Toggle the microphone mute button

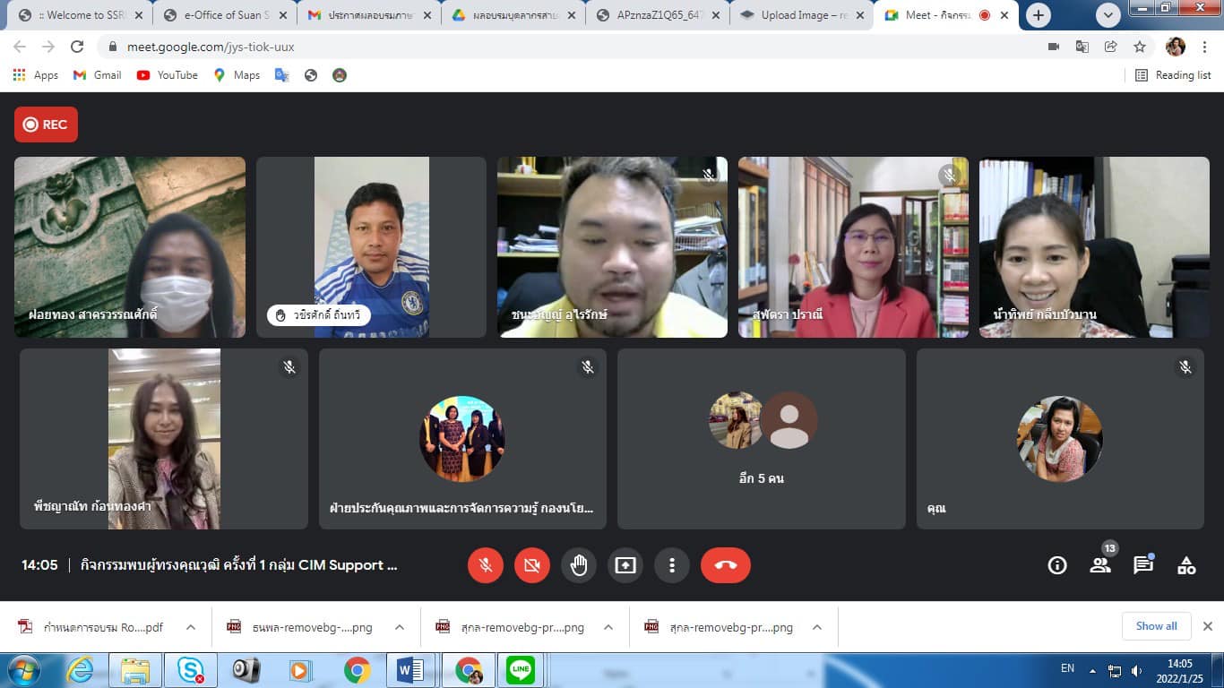coord(485,565)
